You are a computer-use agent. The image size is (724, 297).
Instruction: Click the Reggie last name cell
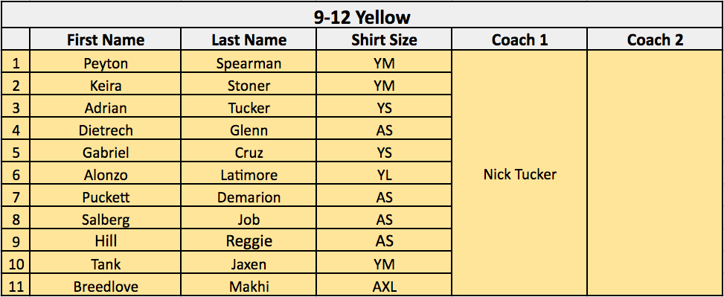[x=249, y=240]
